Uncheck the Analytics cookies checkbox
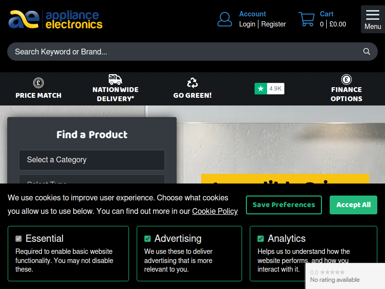 point(261,238)
